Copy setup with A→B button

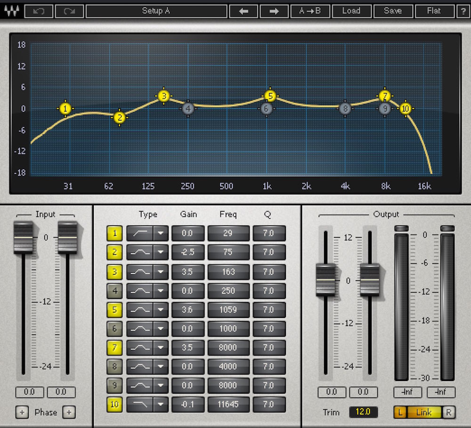click(x=310, y=11)
